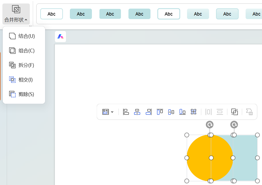Apply sixth light gradient Abc style
This screenshot has height=185, width=262.
pyautogui.click(x=198, y=14)
